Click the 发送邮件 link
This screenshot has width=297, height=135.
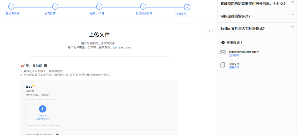pos(234,55)
